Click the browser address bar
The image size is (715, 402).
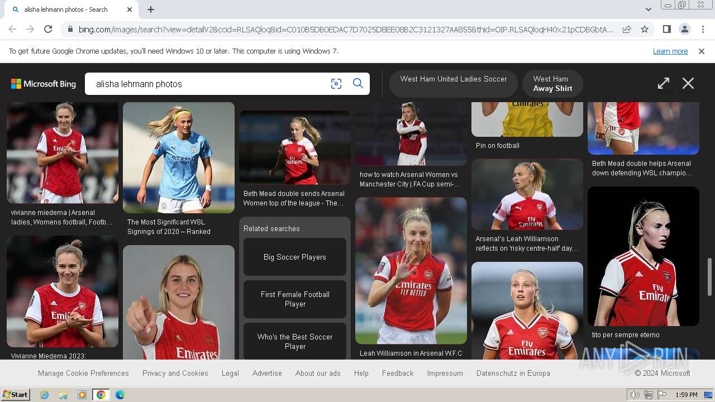coord(346,29)
